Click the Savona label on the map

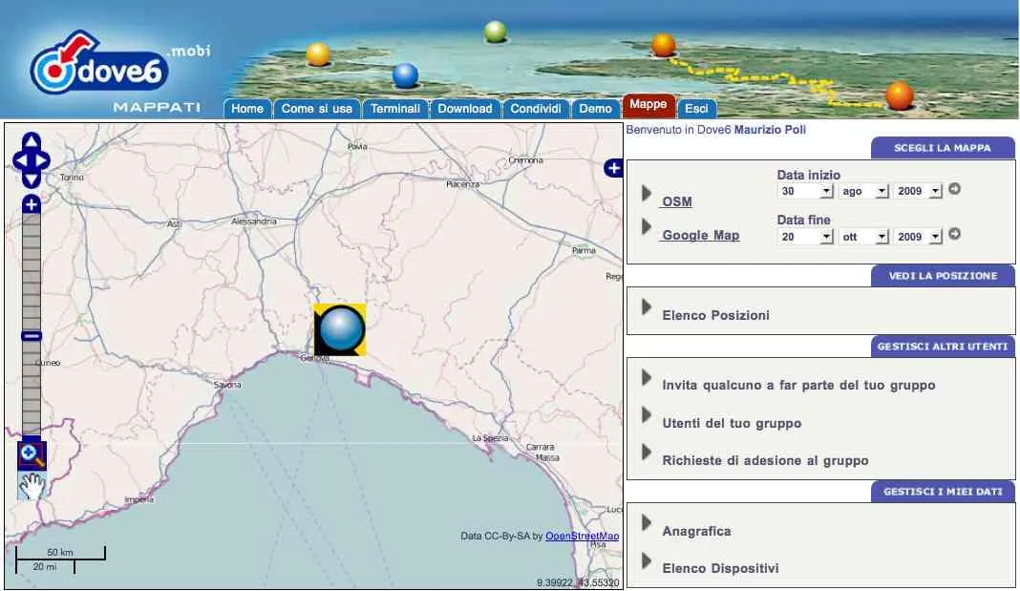tap(227, 385)
